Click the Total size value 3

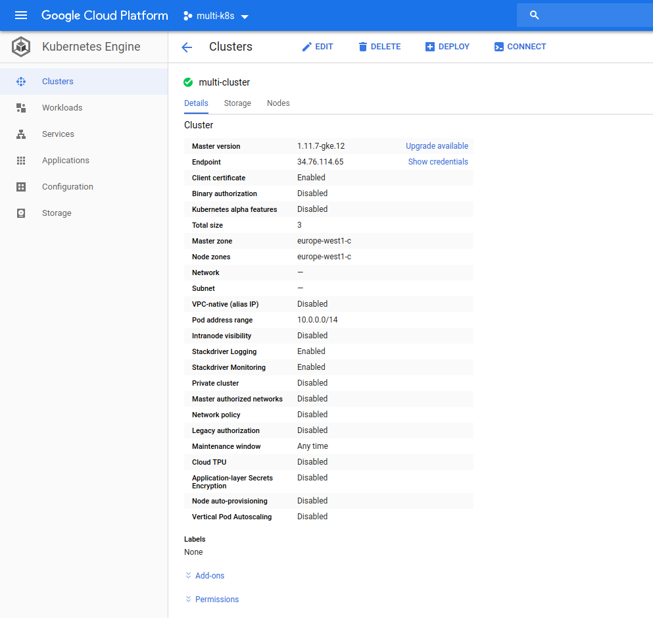click(x=299, y=225)
